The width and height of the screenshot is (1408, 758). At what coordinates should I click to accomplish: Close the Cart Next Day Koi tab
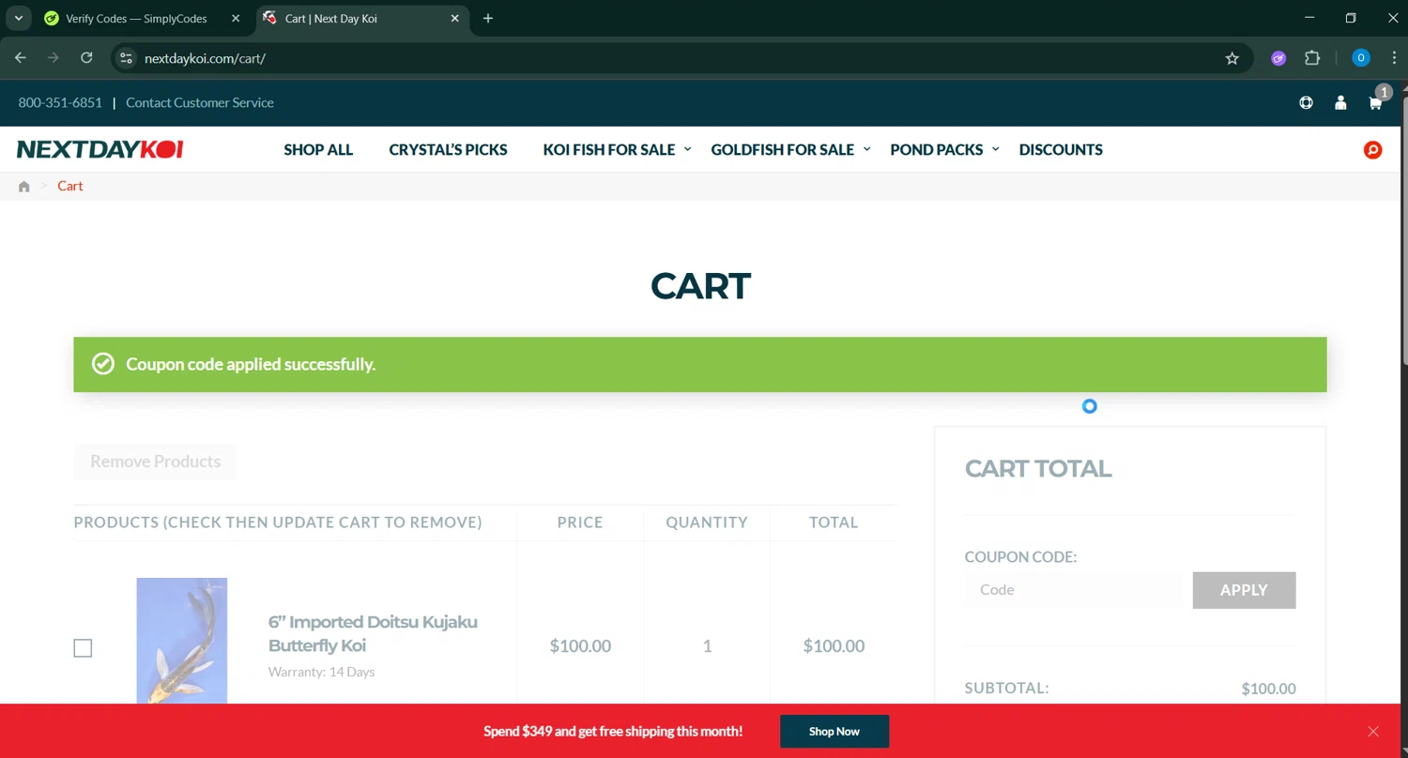[x=455, y=18]
